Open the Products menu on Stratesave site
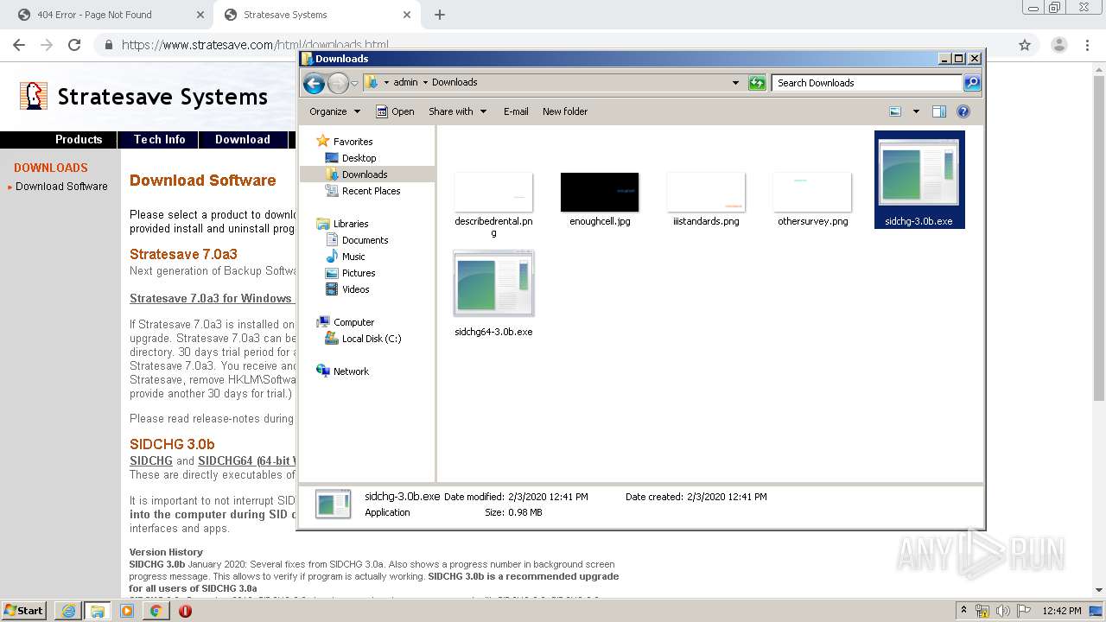The height and width of the screenshot is (622, 1106). tap(79, 139)
